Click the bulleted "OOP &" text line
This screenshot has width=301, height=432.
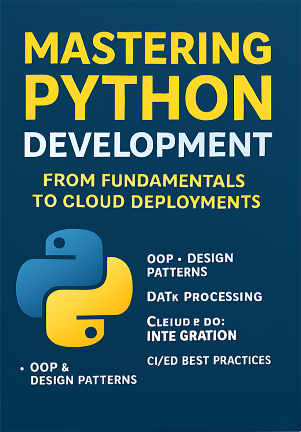[x=45, y=367]
